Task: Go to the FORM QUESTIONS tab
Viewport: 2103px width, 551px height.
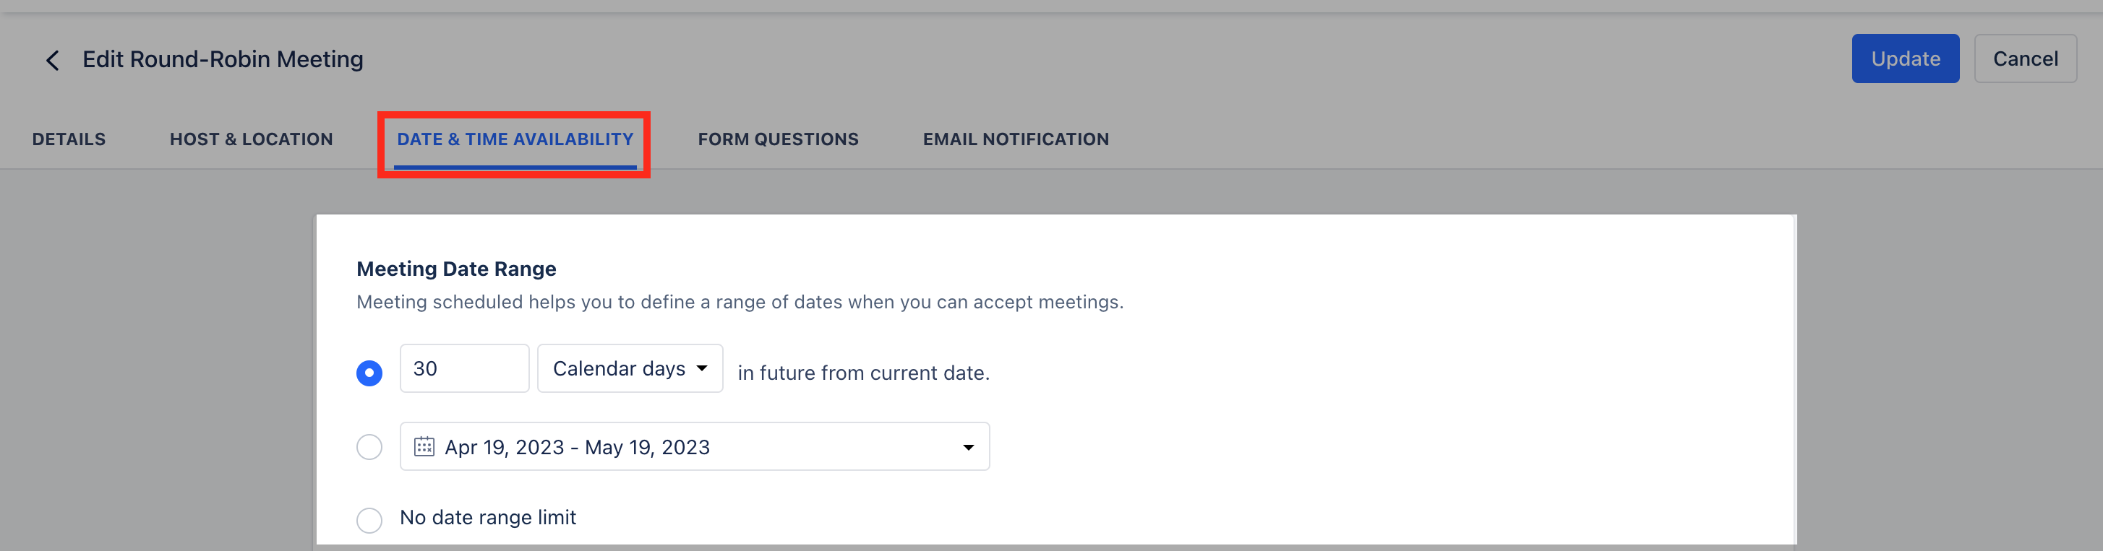Action: [777, 139]
